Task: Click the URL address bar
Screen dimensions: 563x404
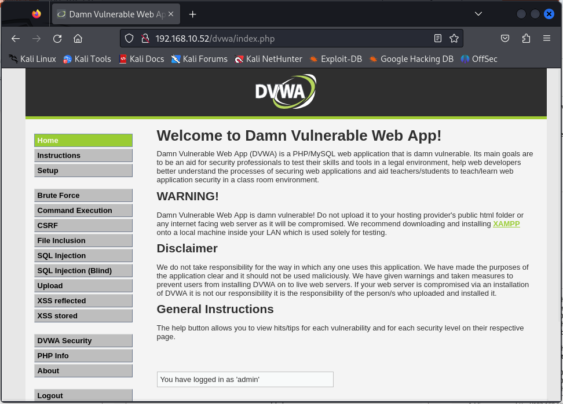Action: click(x=291, y=38)
